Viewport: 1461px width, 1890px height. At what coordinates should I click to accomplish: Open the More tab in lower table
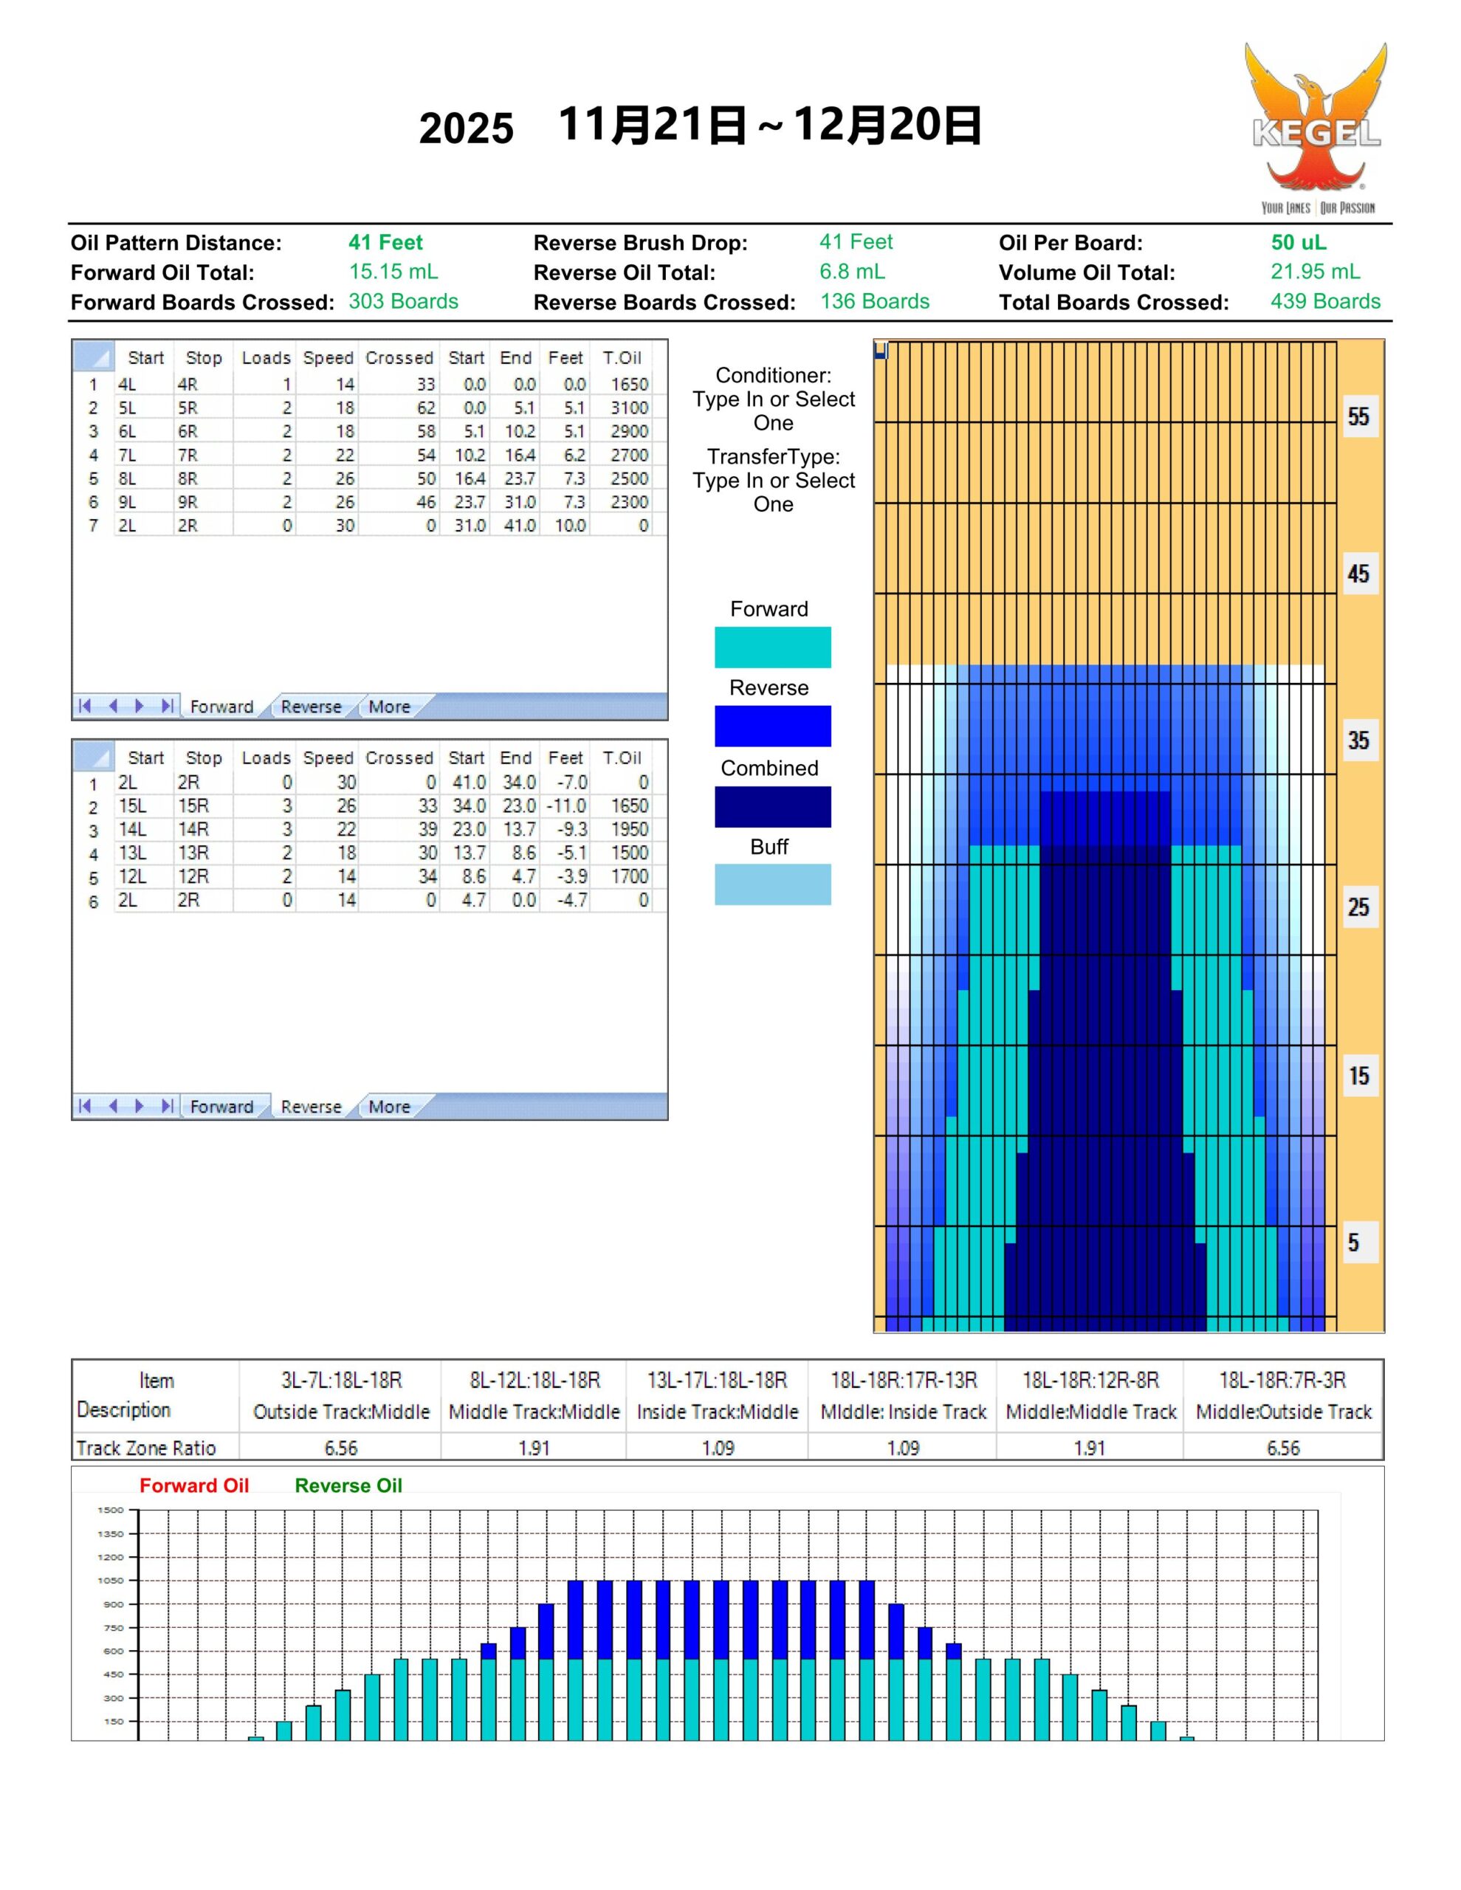click(388, 1107)
